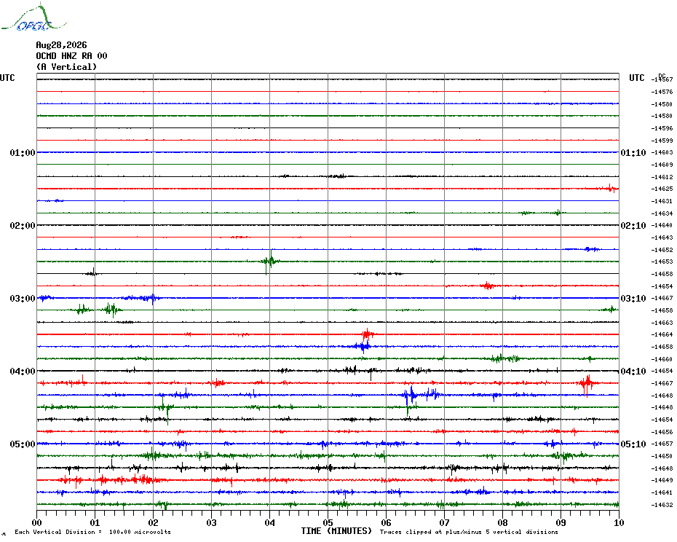Click the Each Vertical Division 100.00 microvolts note
This screenshot has width=677, height=542.
click(x=93, y=532)
